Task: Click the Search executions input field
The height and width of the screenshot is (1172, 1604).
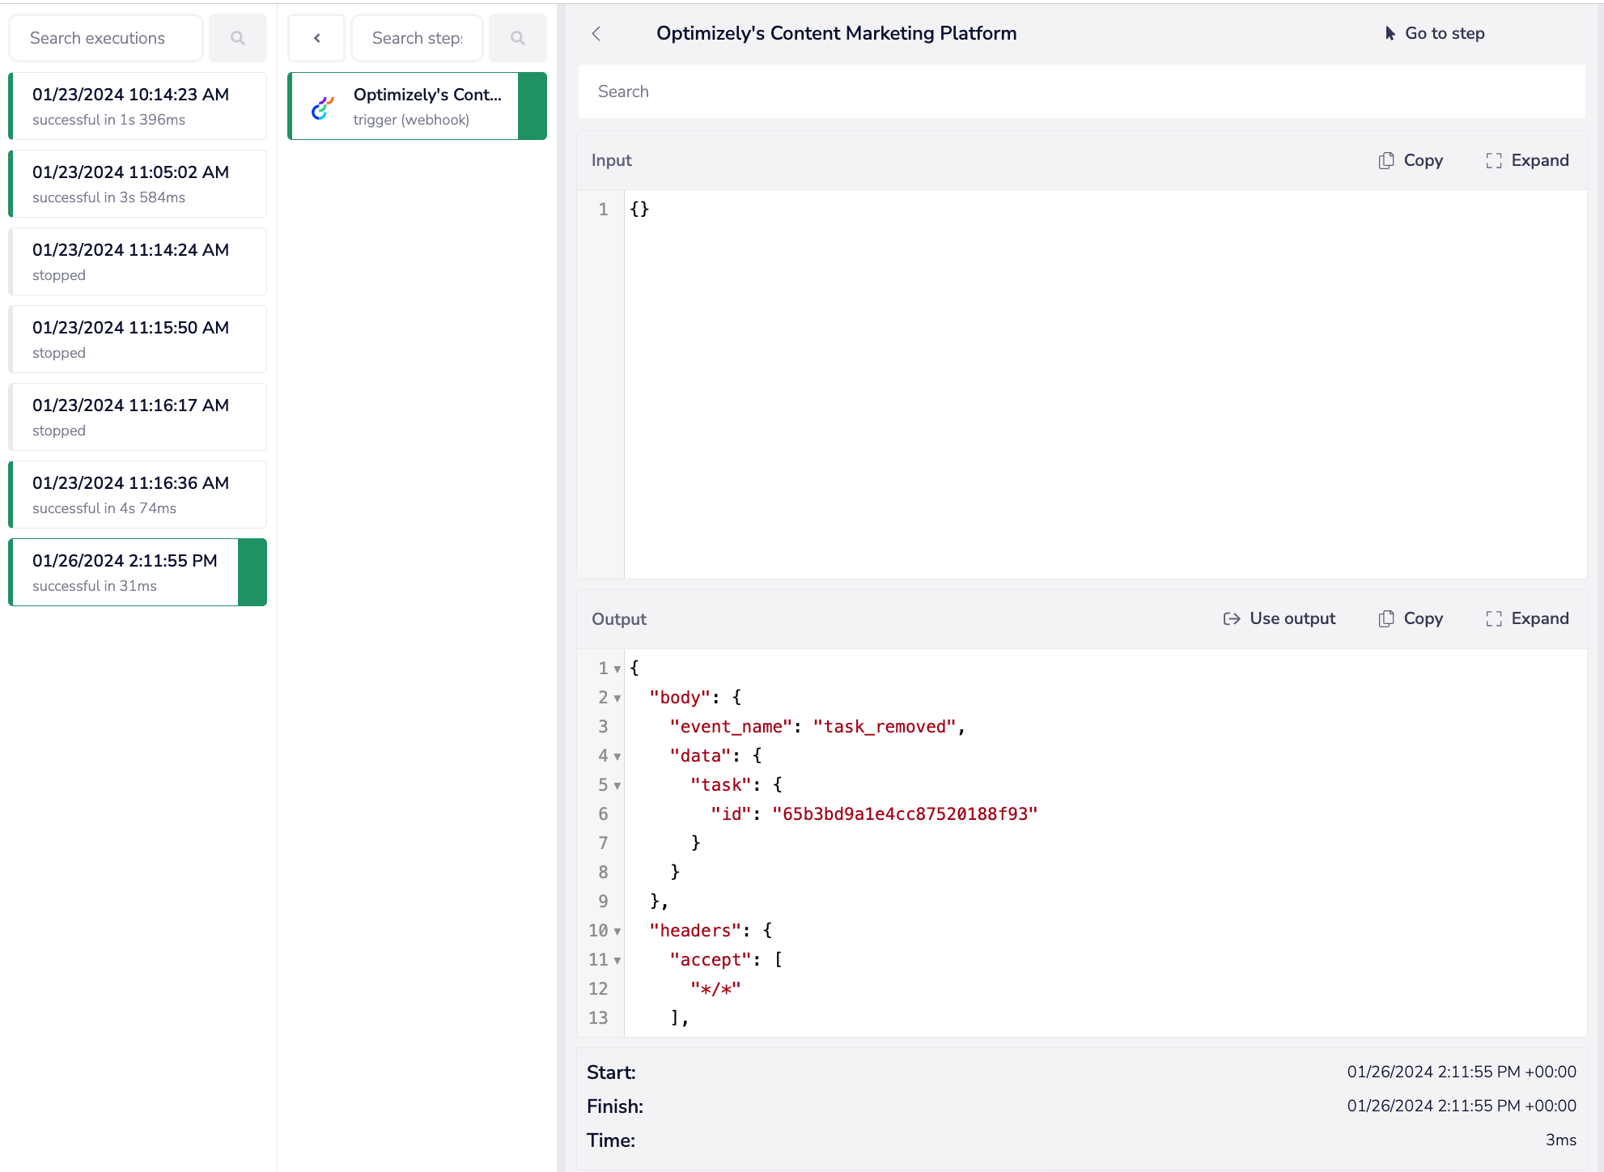Action: pyautogui.click(x=105, y=38)
